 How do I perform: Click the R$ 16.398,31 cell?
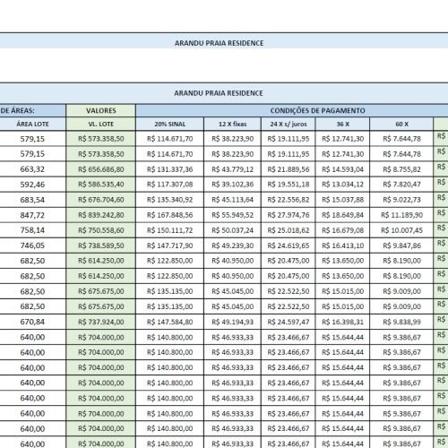[342, 322]
